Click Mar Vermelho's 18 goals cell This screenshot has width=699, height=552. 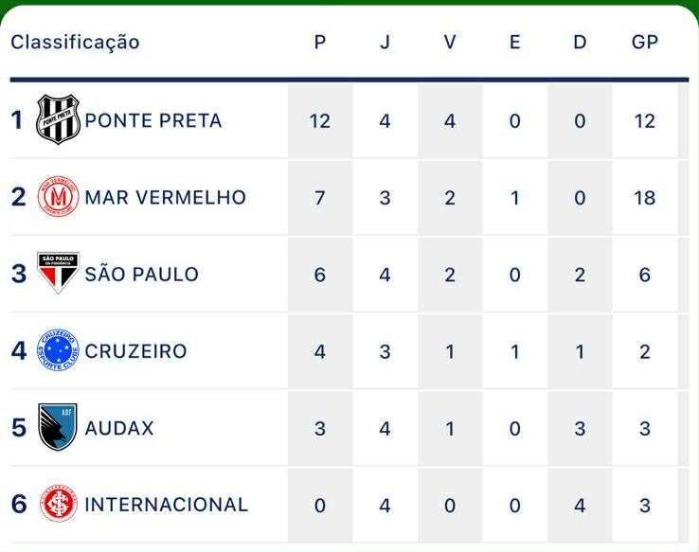point(645,197)
